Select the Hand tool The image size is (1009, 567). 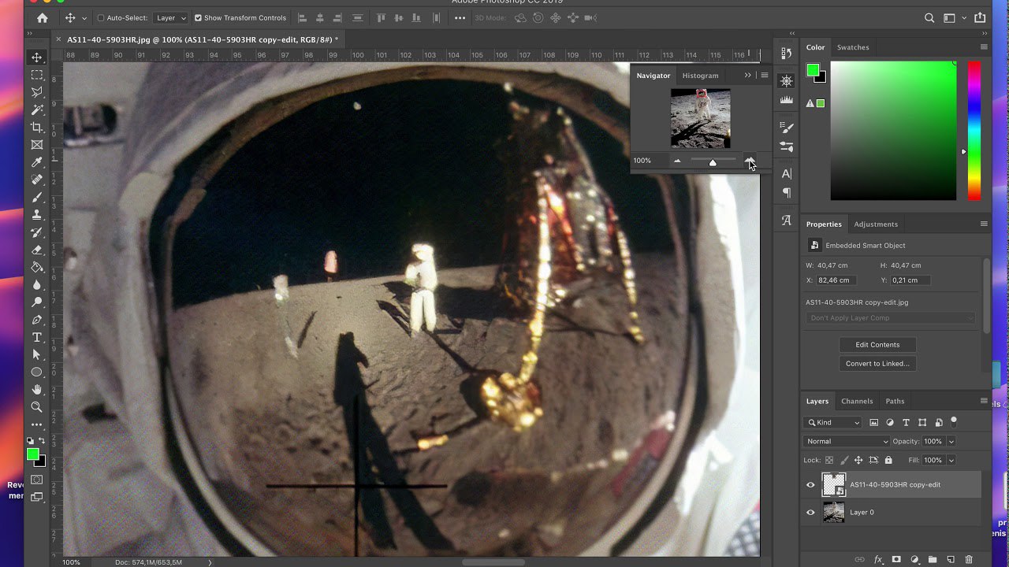(x=36, y=389)
